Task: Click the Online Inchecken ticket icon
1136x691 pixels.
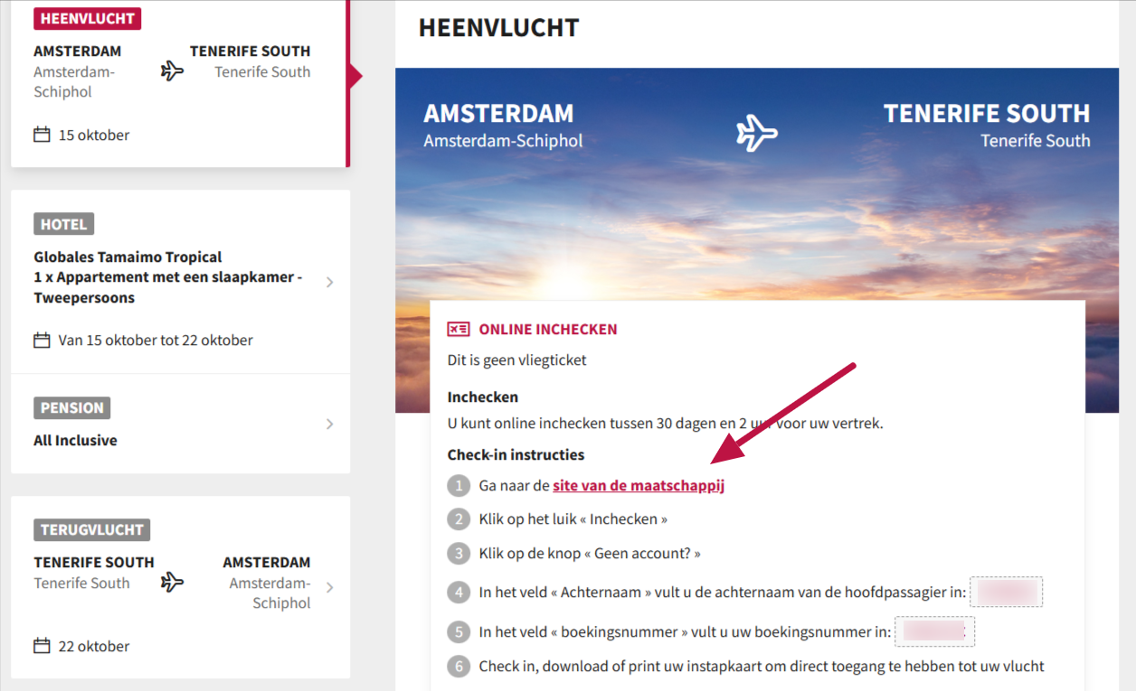Action: coord(459,330)
